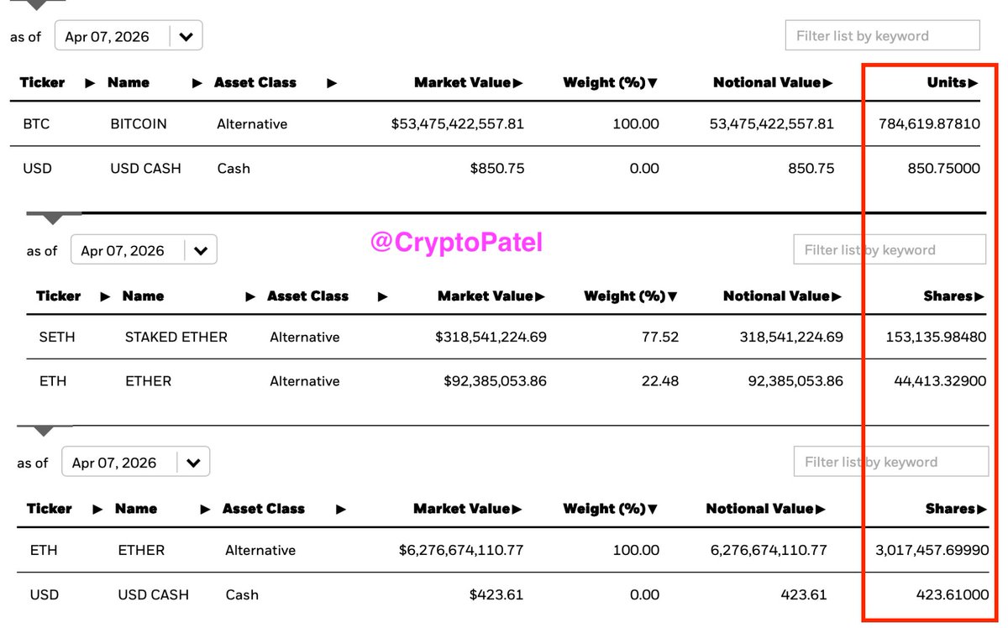Sort Bitcoin table by Market Value
Screen dimensions: 1008x628
468,82
